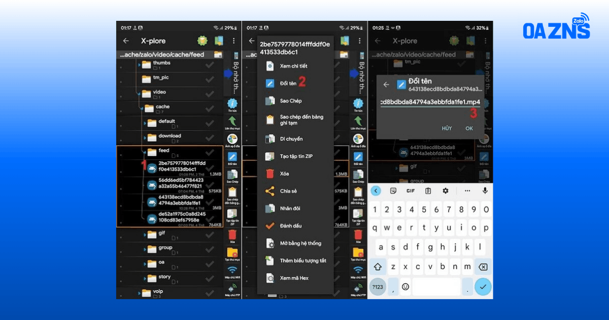Toggle the checkmark on the story folder row
This screenshot has height=320, width=609.
210,279
